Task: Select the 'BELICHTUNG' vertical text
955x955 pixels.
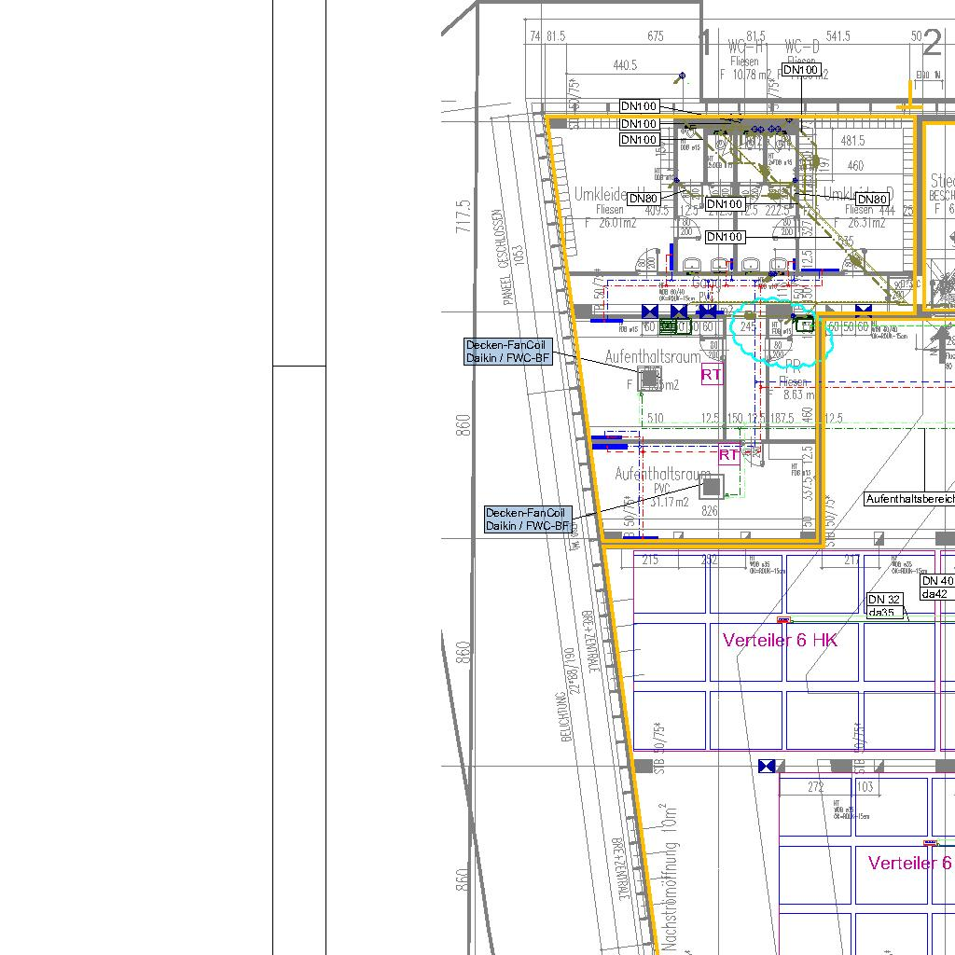Action: tap(566, 717)
